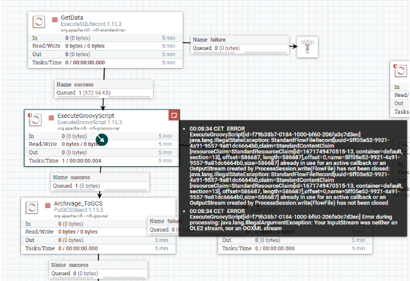Viewport: 410px width, 281px height.
Task: Click the Tasks/Time row of GetData
Action: (x=105, y=62)
